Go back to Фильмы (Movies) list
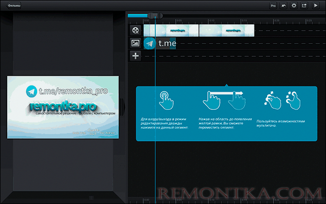 [x=14, y=6]
